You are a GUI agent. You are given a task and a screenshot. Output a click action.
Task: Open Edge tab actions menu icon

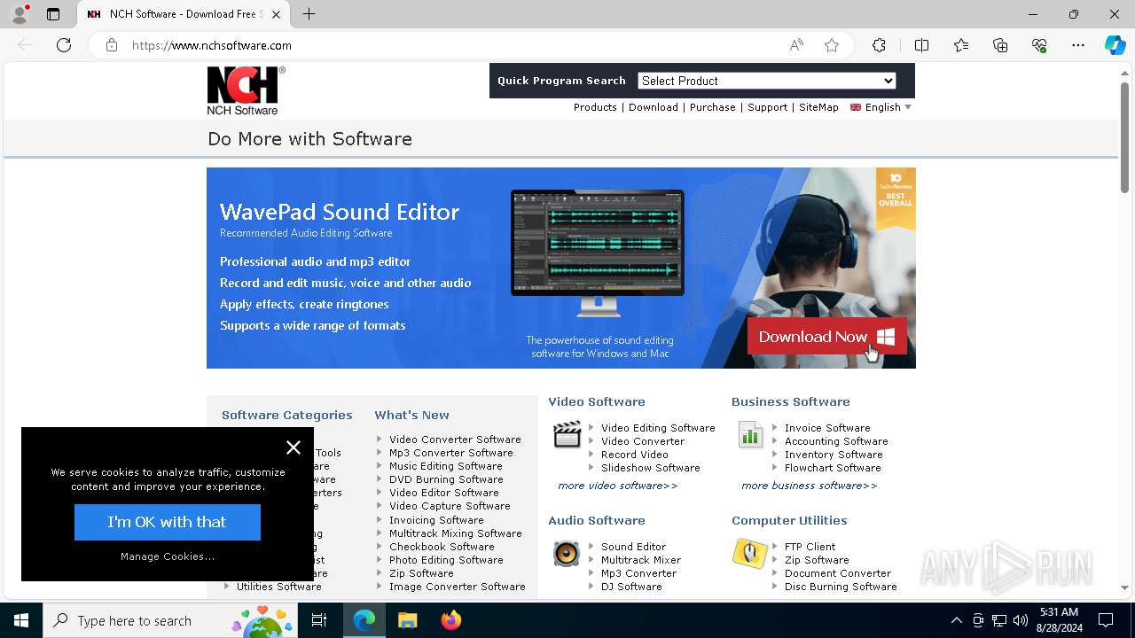tap(53, 14)
